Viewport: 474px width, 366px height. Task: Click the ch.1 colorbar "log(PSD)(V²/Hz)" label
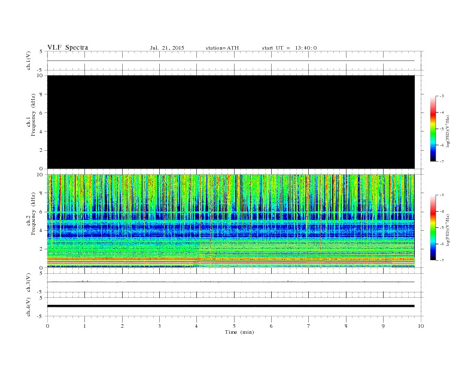tap(448, 131)
